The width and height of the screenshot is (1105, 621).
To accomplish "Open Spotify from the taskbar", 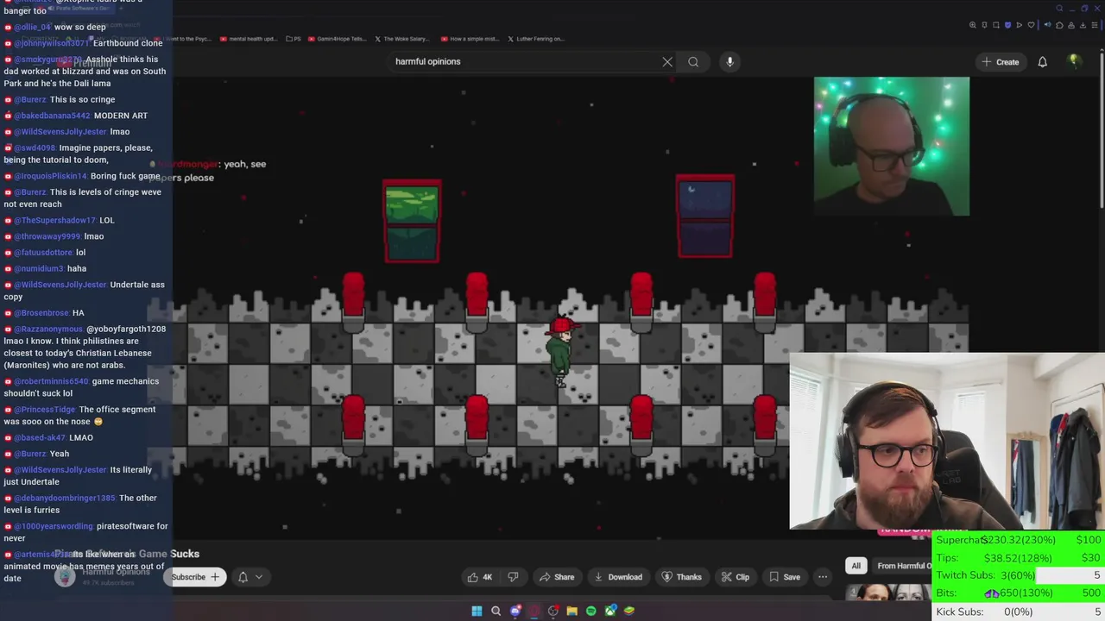I will click(591, 611).
